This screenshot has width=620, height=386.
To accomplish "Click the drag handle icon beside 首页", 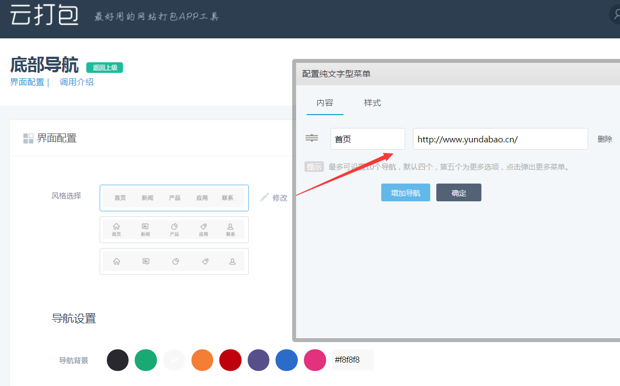I will coord(312,138).
